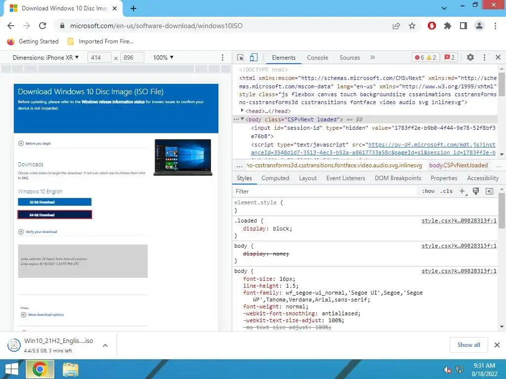Toggle the computed styles sidebar icon

[489, 191]
